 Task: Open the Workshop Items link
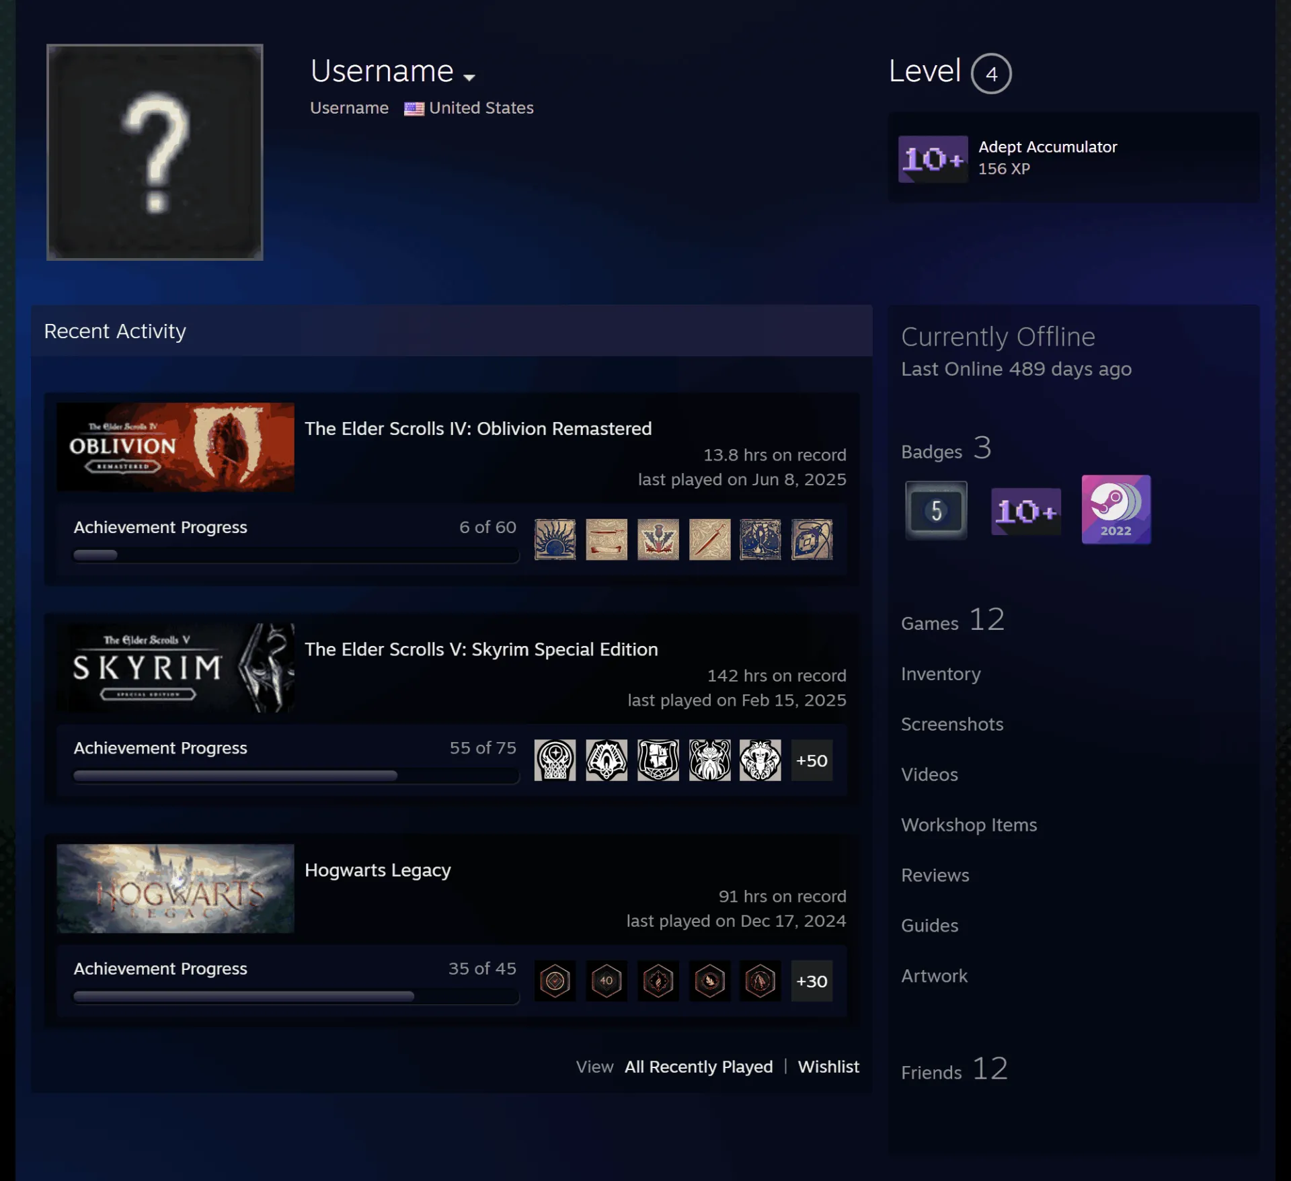969,825
